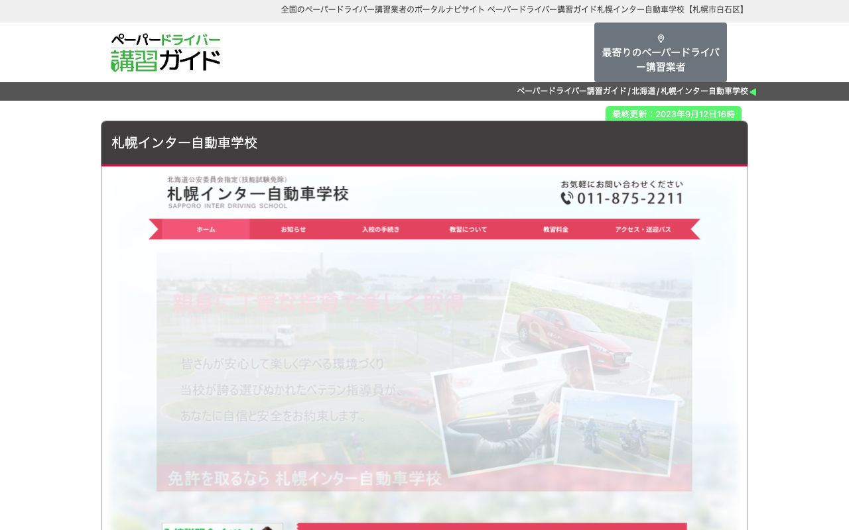Open the 札幌インター自動車学校 breadcrumb link
This screenshot has width=849, height=530.
[x=704, y=91]
